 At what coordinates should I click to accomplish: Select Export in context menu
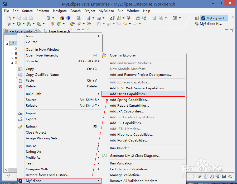coord(59,119)
